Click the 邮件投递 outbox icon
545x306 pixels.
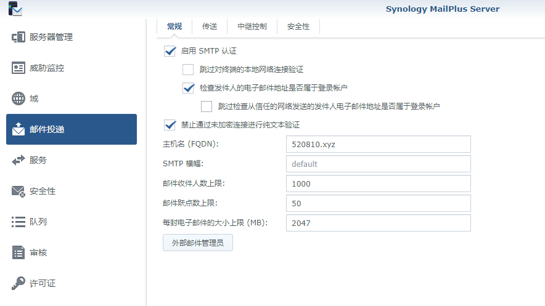pos(18,129)
